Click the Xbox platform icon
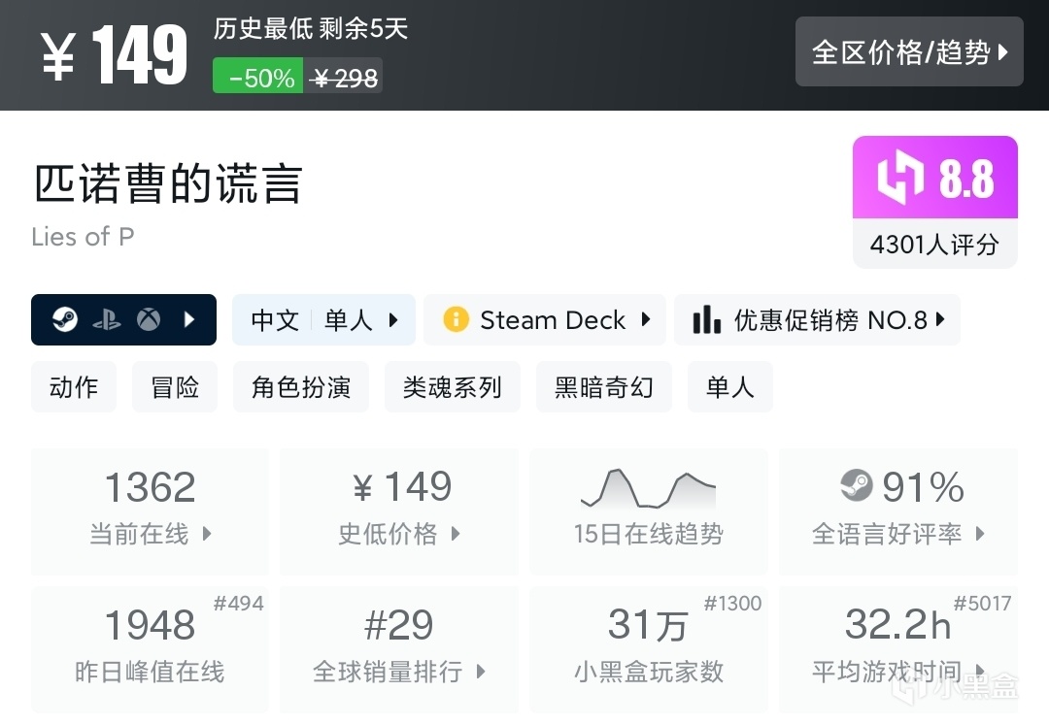Image resolution: width=1049 pixels, height=724 pixels. point(148,319)
